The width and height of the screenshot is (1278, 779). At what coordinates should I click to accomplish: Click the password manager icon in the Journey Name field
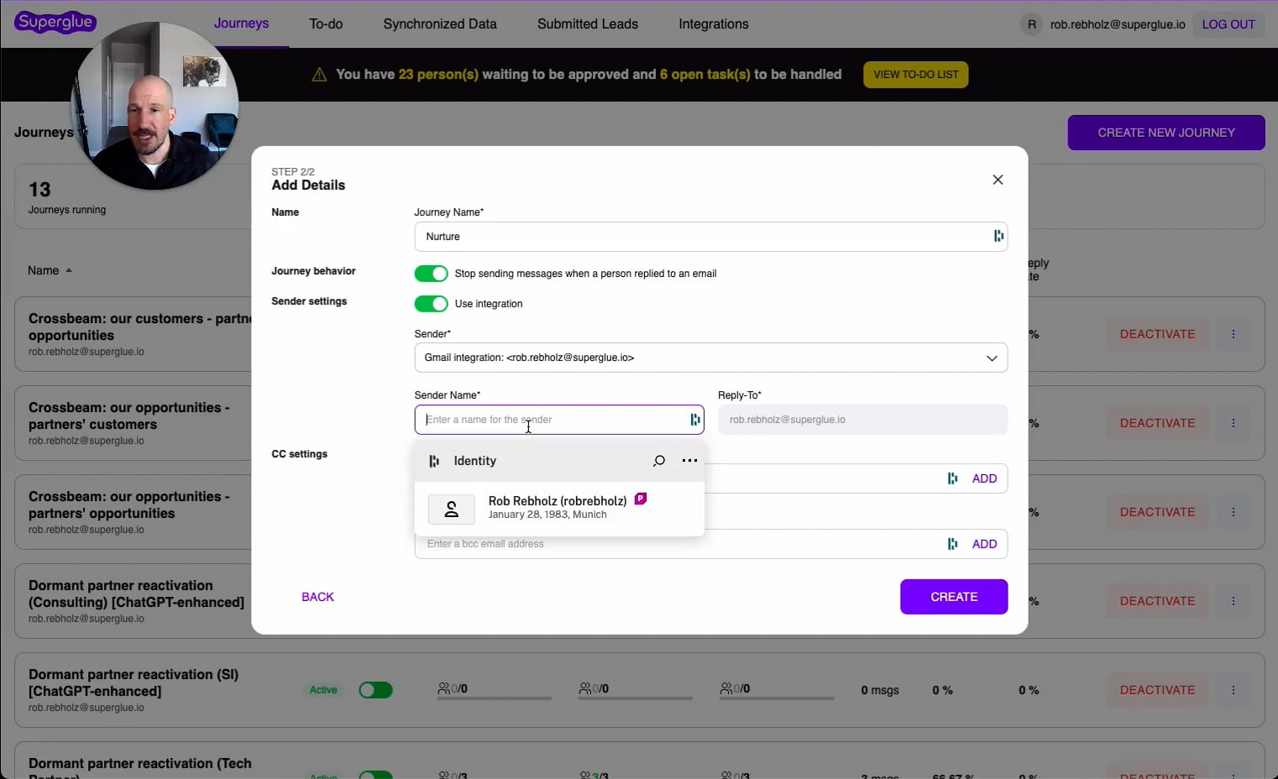[x=998, y=237]
